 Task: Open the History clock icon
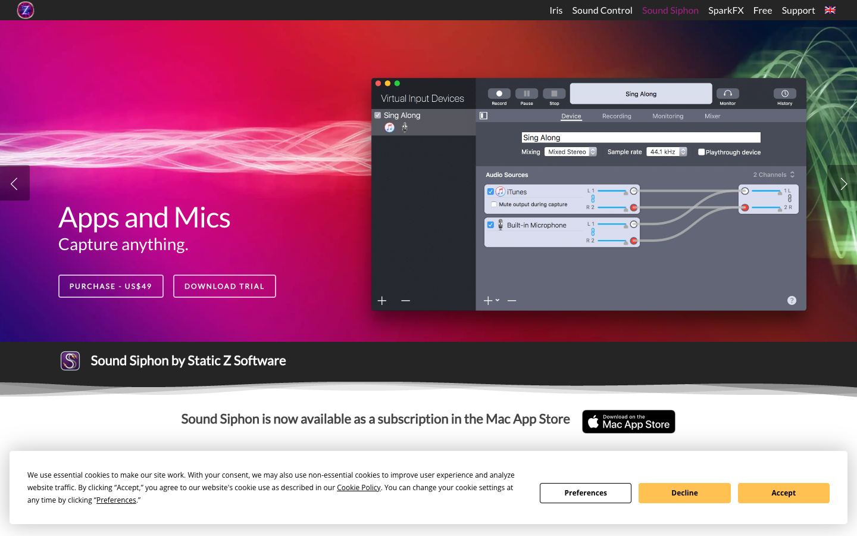point(784,94)
